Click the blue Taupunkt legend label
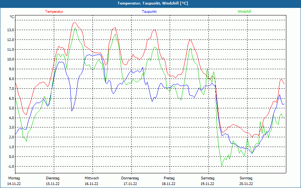 point(149,12)
